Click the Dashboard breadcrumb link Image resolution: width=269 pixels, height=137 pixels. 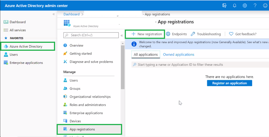pos(71,14)
